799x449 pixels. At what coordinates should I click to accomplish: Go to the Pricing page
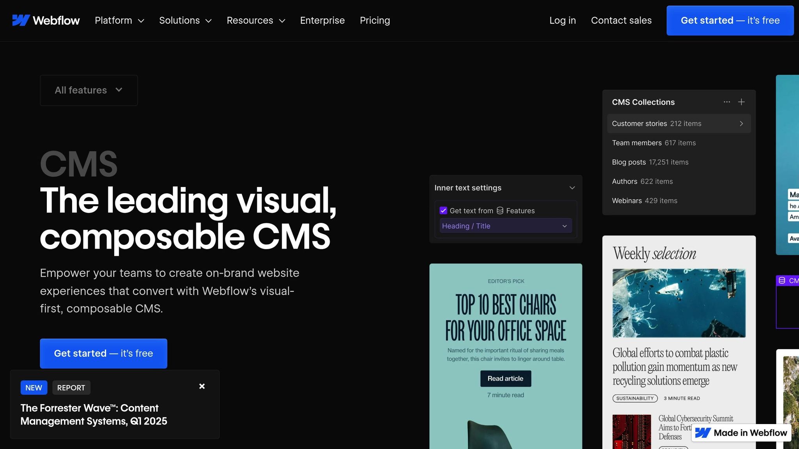pyautogui.click(x=375, y=20)
